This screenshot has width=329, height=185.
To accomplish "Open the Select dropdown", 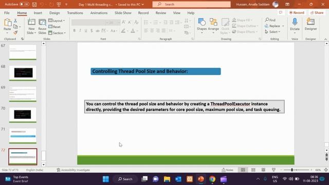I will tap(273, 32).
